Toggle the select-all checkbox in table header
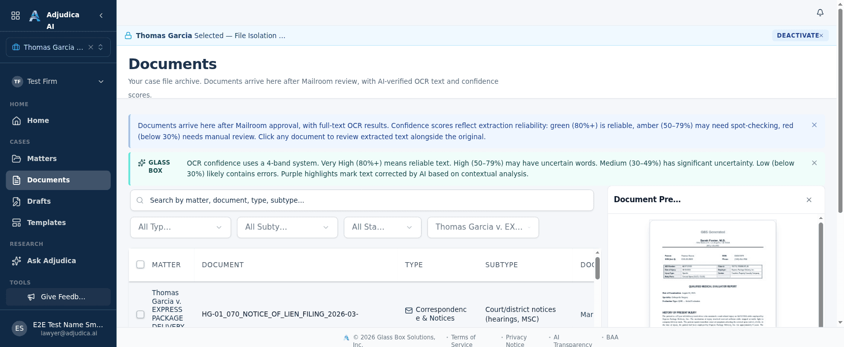This screenshot has width=844, height=347. point(141,265)
